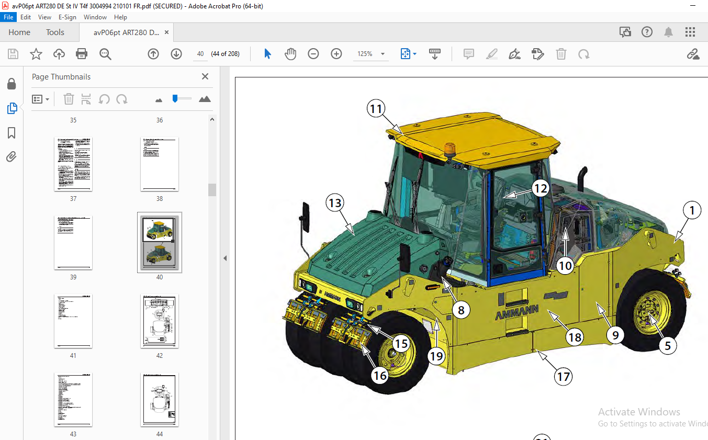
Task: Choose the arrow selection tool
Action: 267,54
